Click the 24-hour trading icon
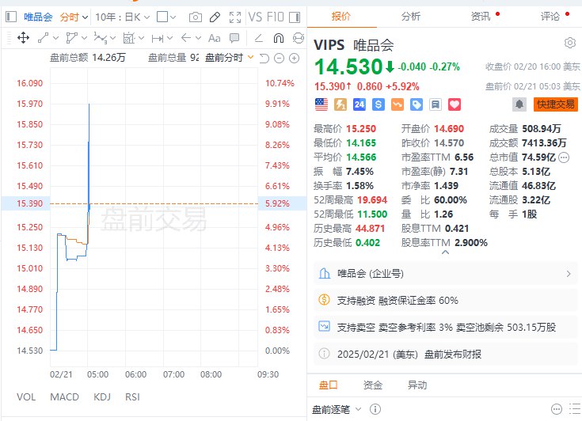 [359, 104]
